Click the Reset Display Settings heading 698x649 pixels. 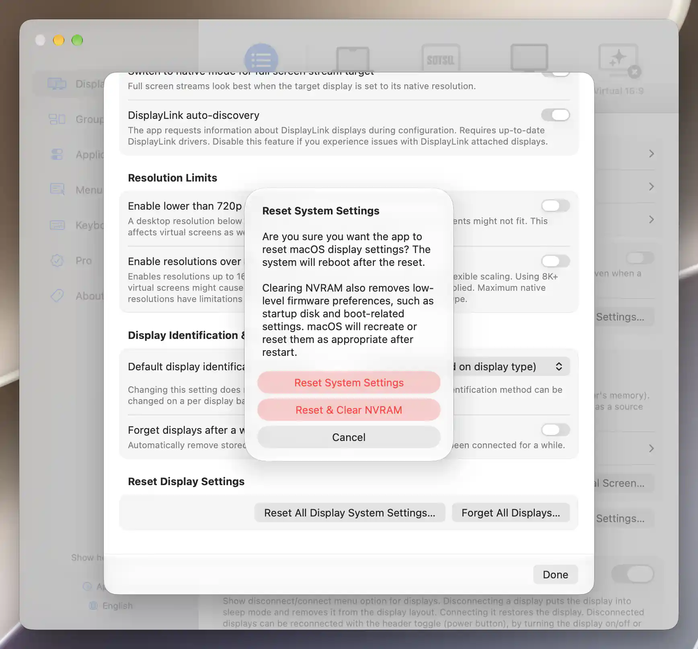coord(186,482)
